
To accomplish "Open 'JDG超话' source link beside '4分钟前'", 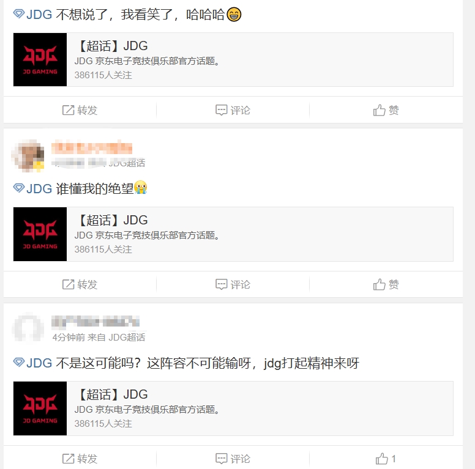I will 127,337.
